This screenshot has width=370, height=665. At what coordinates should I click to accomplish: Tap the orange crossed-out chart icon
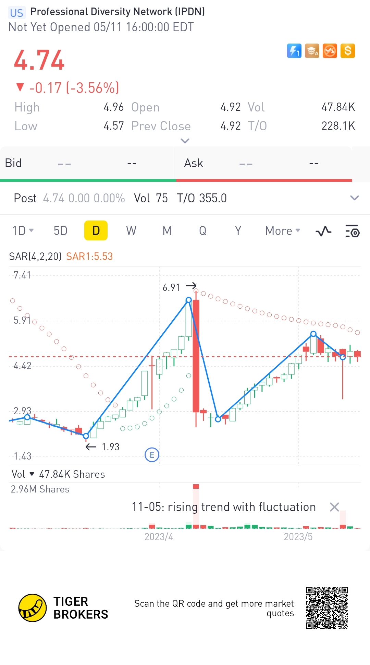[330, 51]
